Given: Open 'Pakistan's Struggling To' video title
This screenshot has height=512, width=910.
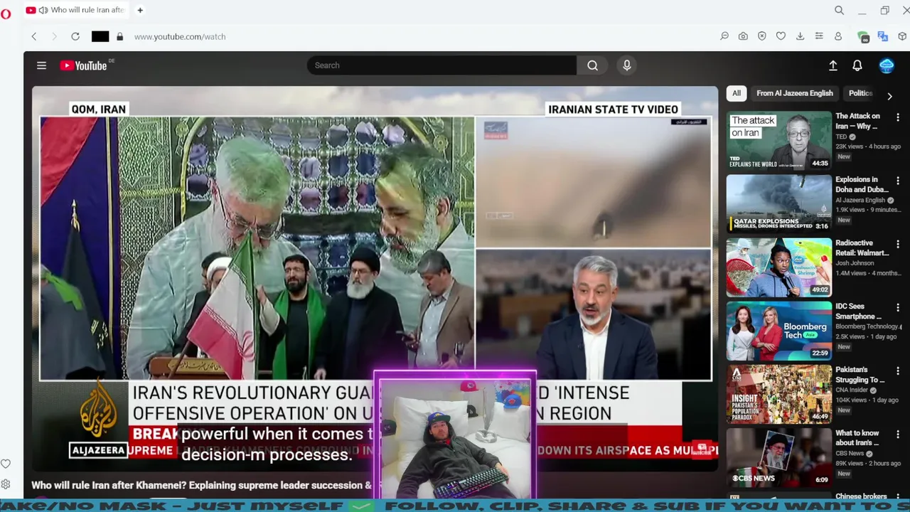Looking at the screenshot, I should pyautogui.click(x=860, y=375).
